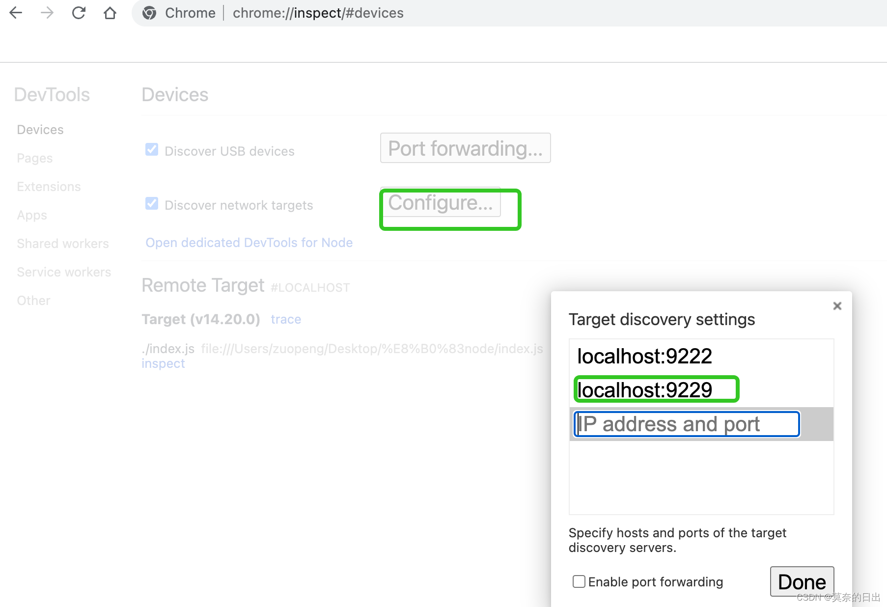The width and height of the screenshot is (887, 607).
Task: Select Service workers in sidebar
Action: (64, 272)
